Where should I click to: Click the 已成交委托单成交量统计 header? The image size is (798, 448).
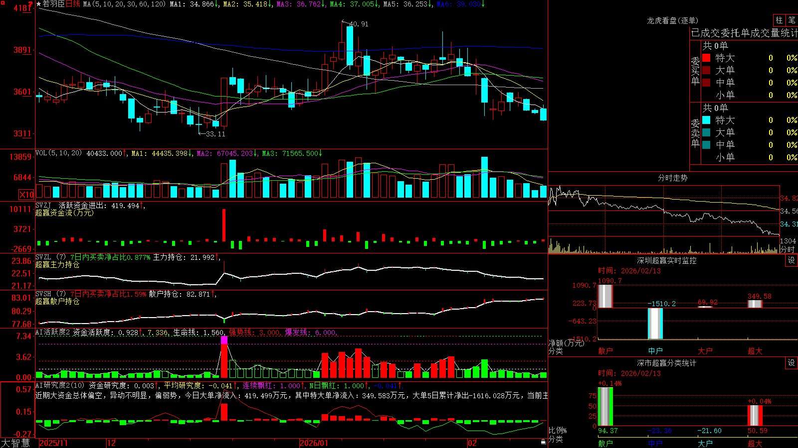(x=744, y=33)
